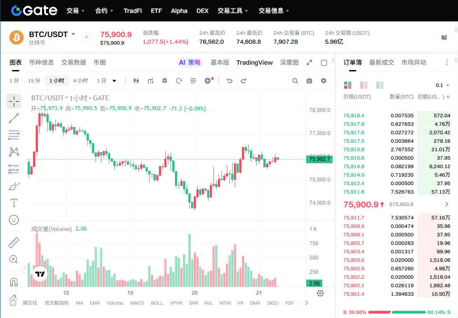This screenshot has width=458, height=318.
Task: Select the 15分 interval
Action: click(34, 81)
